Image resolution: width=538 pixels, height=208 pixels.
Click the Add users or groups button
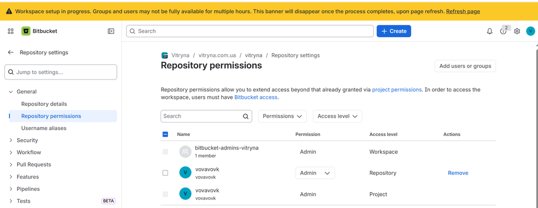[x=465, y=66]
